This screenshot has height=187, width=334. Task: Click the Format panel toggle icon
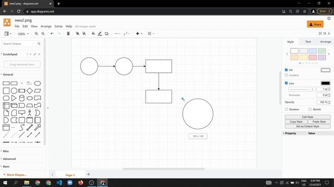click(x=325, y=33)
